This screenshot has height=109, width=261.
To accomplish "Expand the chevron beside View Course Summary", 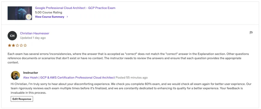I will (67, 17).
